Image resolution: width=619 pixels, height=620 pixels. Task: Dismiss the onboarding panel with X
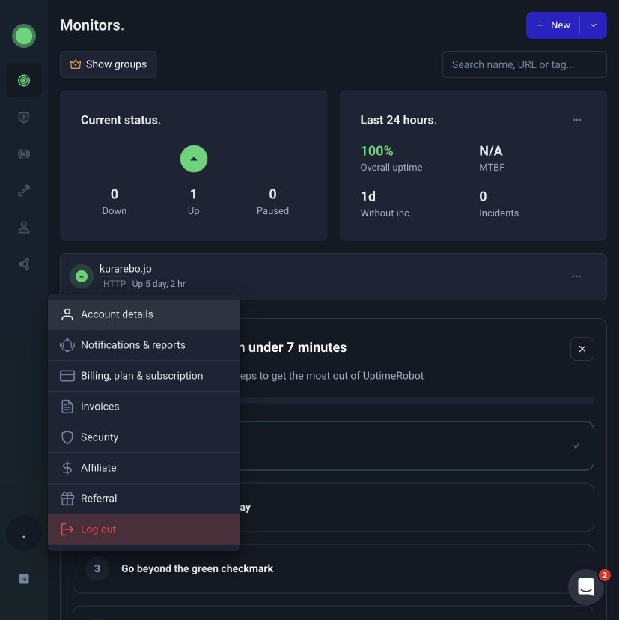tap(582, 349)
